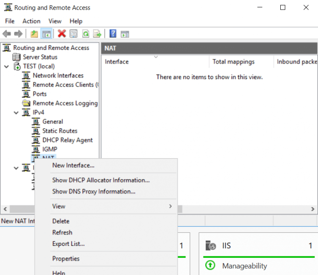Open Help using the blue question-mark icon
318x275 pixels.
coord(113,34)
